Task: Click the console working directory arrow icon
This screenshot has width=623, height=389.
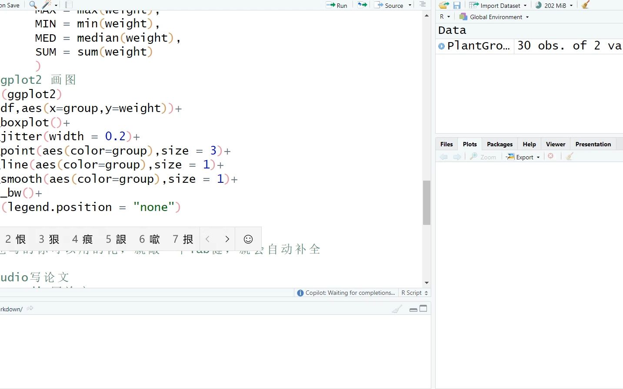Action: pyautogui.click(x=30, y=309)
